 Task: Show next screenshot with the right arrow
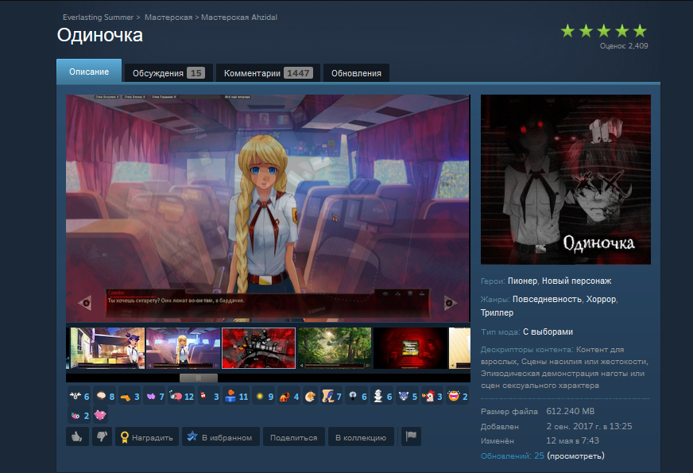point(451,303)
